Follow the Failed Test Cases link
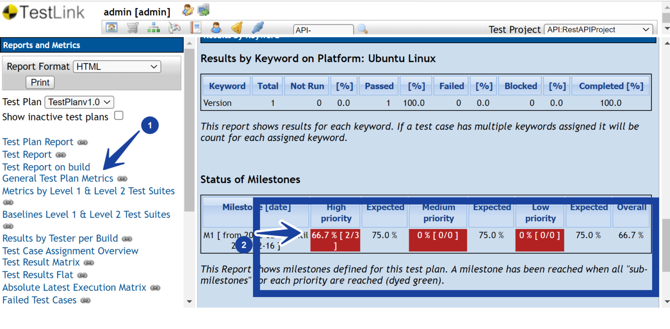This screenshot has height=329, width=670. pos(40,300)
